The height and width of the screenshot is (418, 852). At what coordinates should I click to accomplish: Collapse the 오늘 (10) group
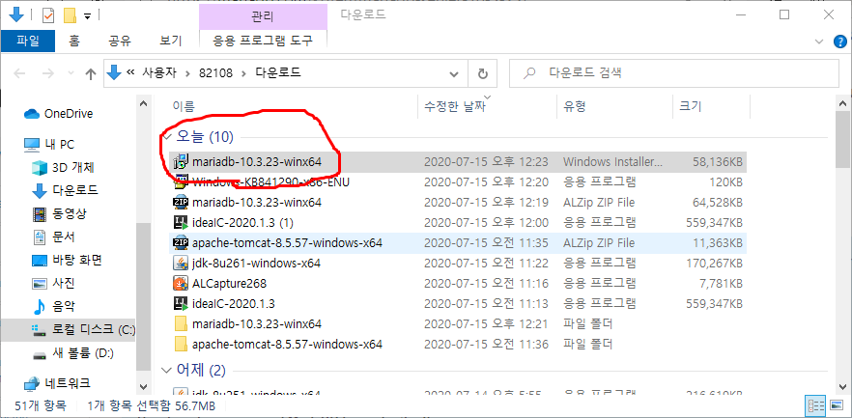pos(168,137)
